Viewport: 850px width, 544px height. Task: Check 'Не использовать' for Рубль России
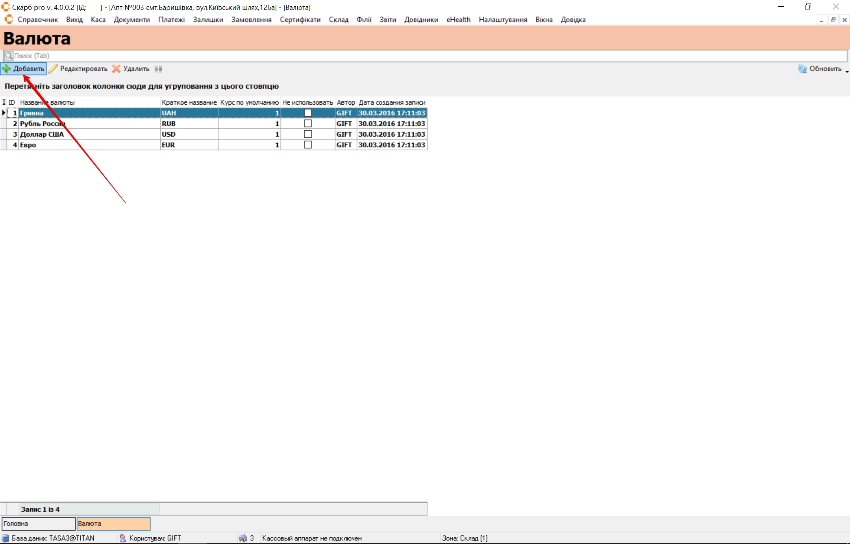pos(308,124)
